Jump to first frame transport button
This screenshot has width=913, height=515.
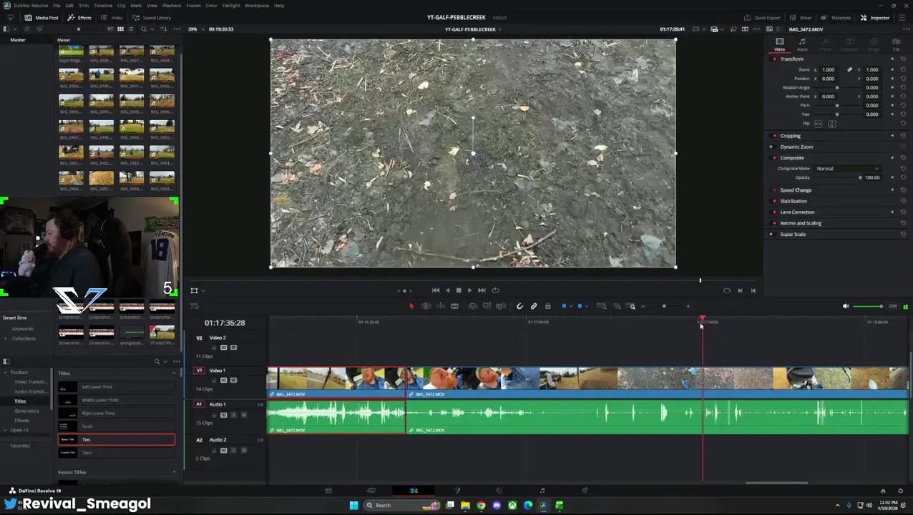436,290
